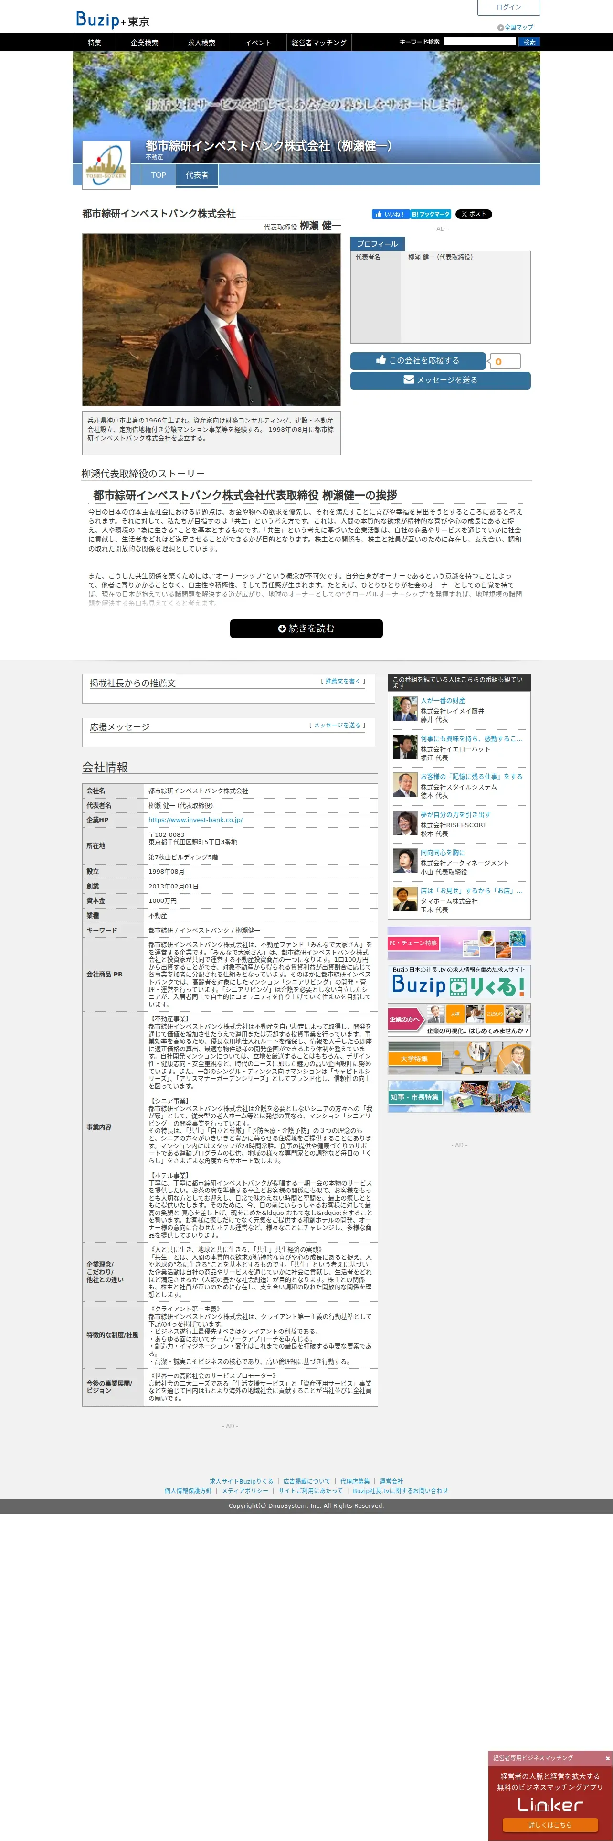Open 何事にも興味を持ち、感動する program link
This screenshot has height=1841, width=613.
pyautogui.click(x=472, y=739)
